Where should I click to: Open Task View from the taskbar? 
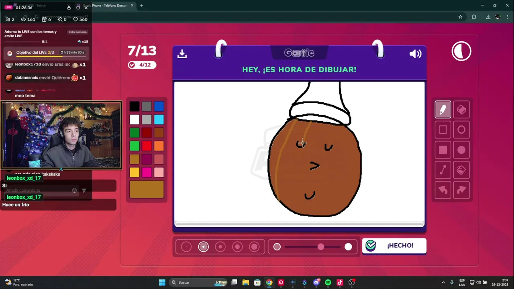pos(234,283)
